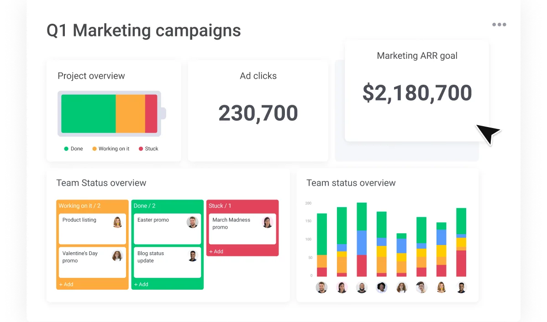Click the Ad clicks widget title

pos(258,76)
